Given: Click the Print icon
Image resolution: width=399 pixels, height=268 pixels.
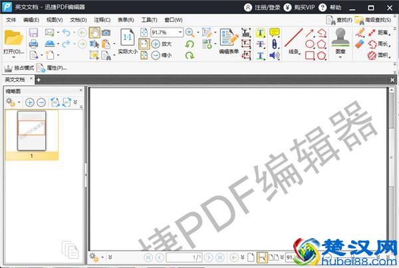Looking at the screenshot, I should pos(34,44).
